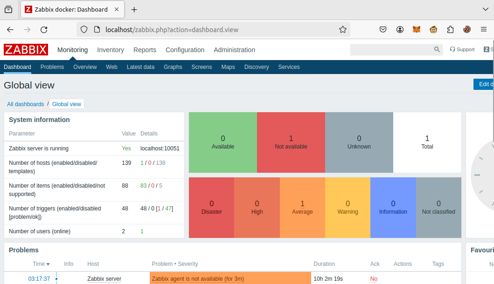Open the Services tab
The image size is (494, 284).
tap(289, 67)
